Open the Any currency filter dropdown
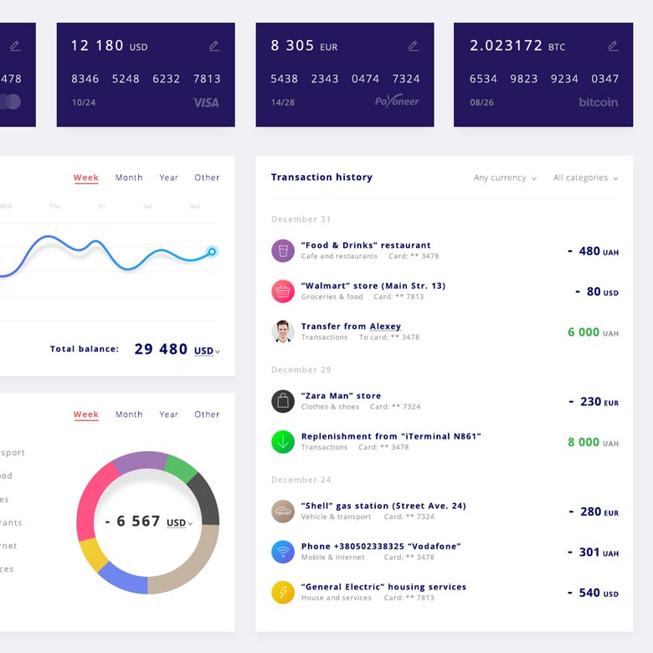This screenshot has width=653, height=653. tap(505, 178)
